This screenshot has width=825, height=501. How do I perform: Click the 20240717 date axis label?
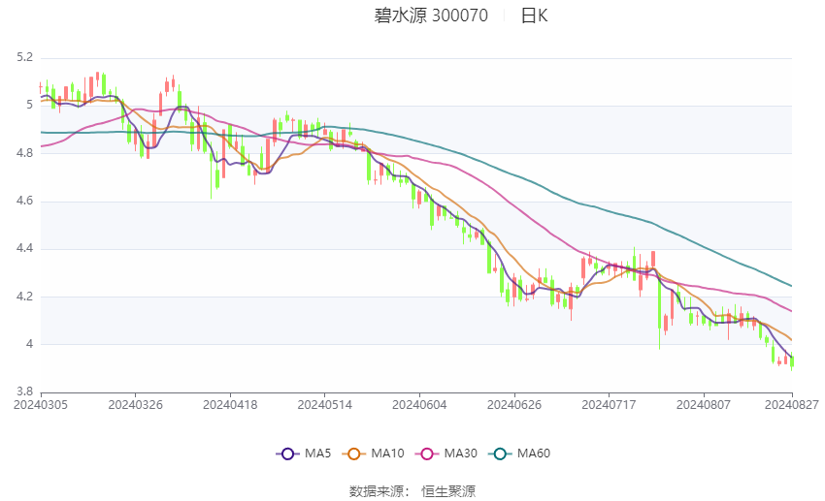(609, 403)
